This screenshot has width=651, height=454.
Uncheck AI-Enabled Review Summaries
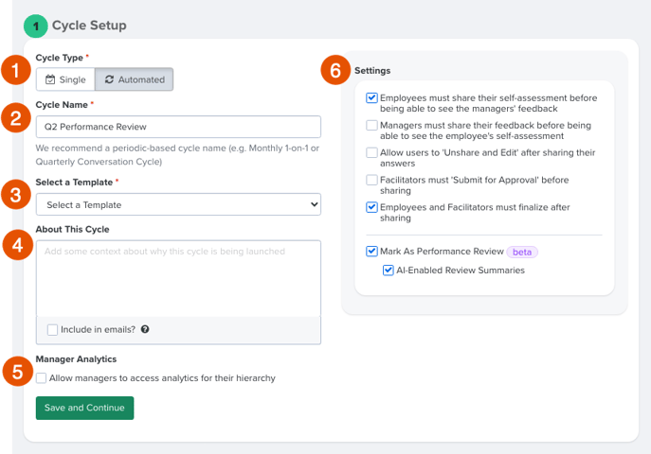[389, 271]
